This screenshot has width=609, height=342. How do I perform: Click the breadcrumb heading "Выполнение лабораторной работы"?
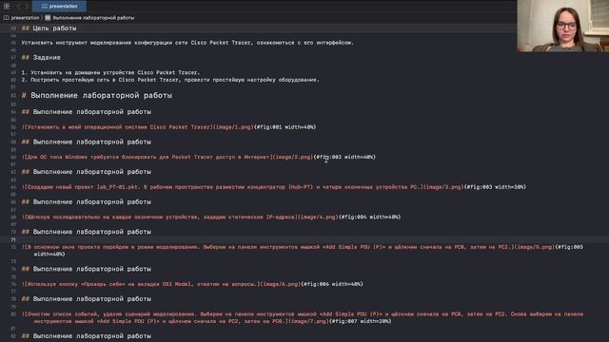(93, 18)
